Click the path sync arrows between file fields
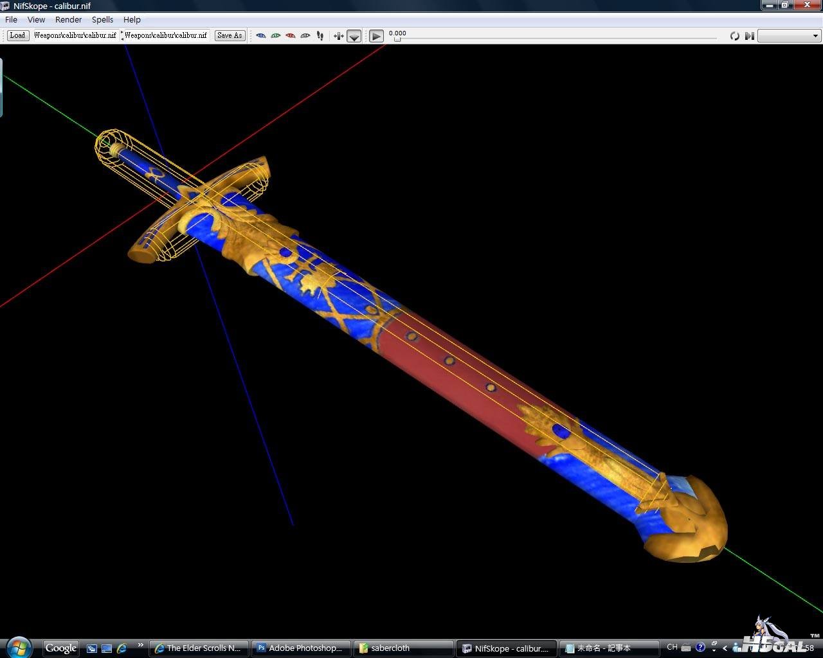 [122, 35]
